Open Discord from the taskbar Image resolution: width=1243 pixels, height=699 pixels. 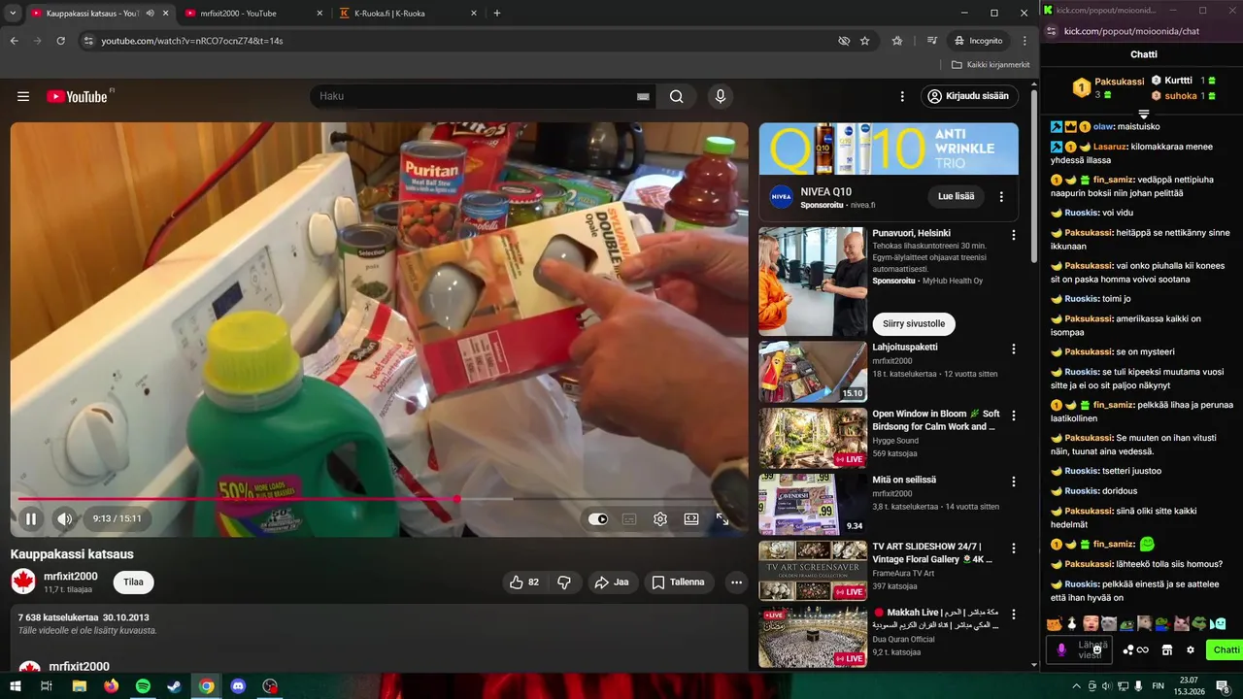(x=238, y=686)
